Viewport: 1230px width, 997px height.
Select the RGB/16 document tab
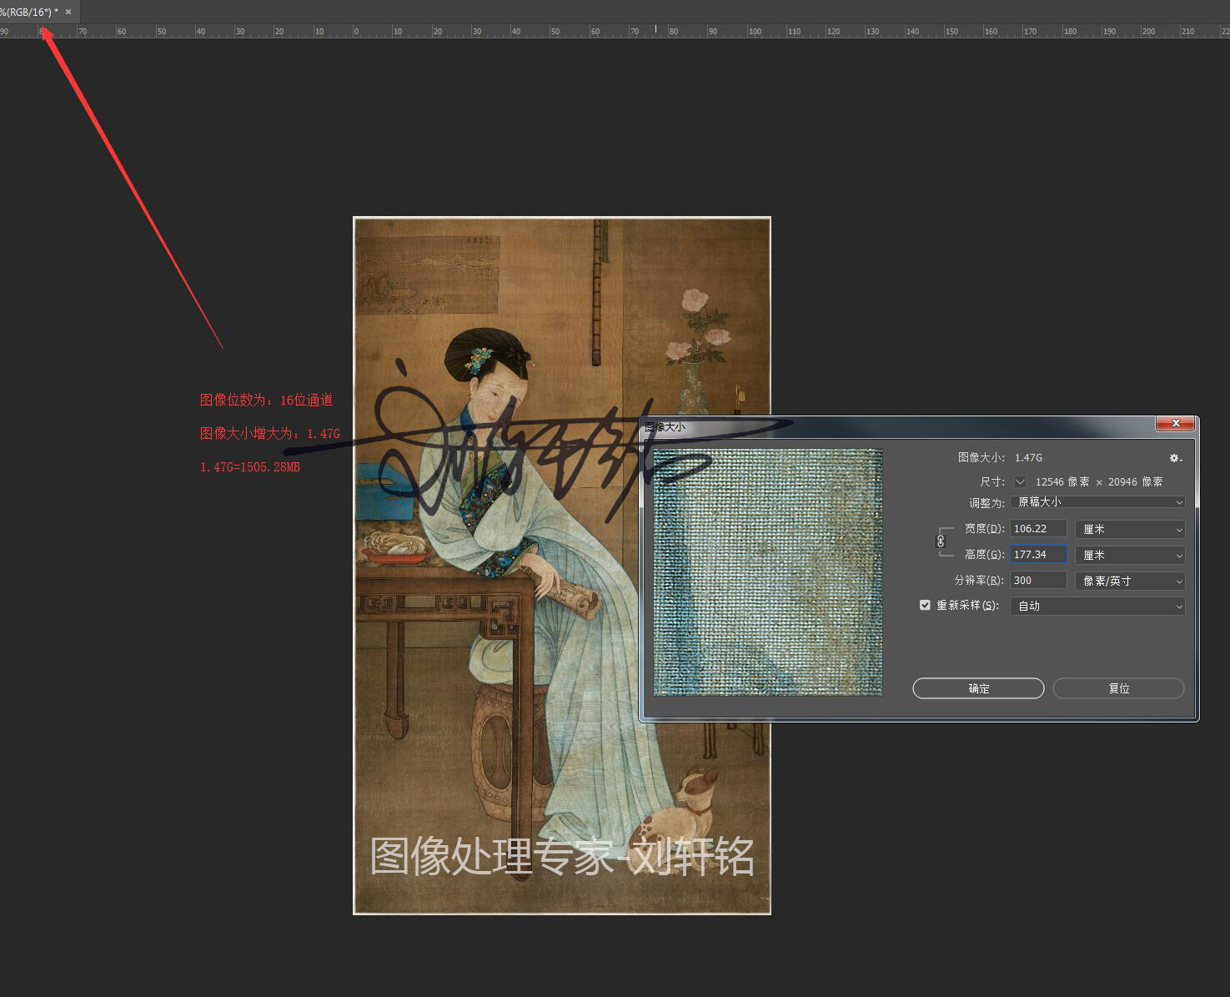[x=30, y=12]
